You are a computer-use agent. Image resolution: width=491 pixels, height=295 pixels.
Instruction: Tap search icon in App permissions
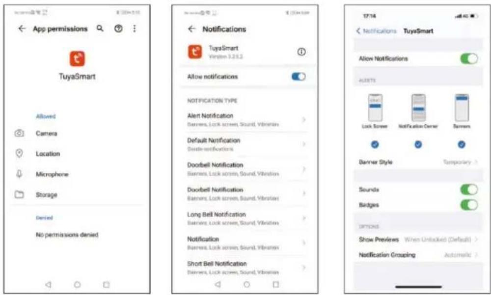click(x=100, y=28)
